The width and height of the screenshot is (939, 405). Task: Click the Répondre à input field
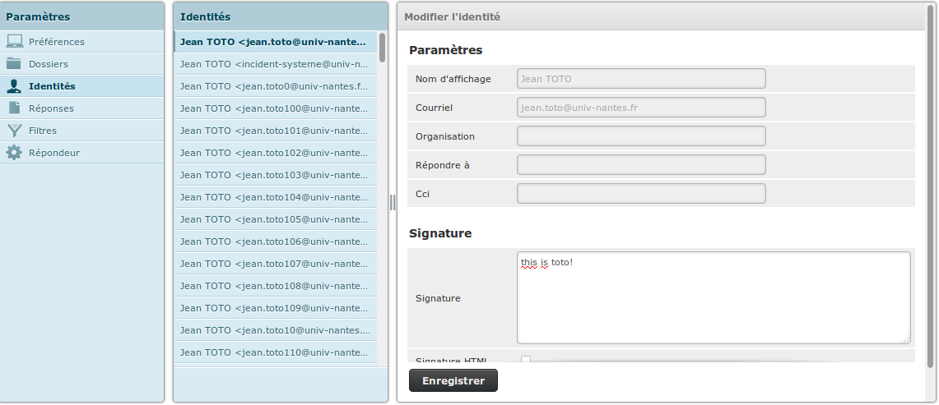pos(641,164)
